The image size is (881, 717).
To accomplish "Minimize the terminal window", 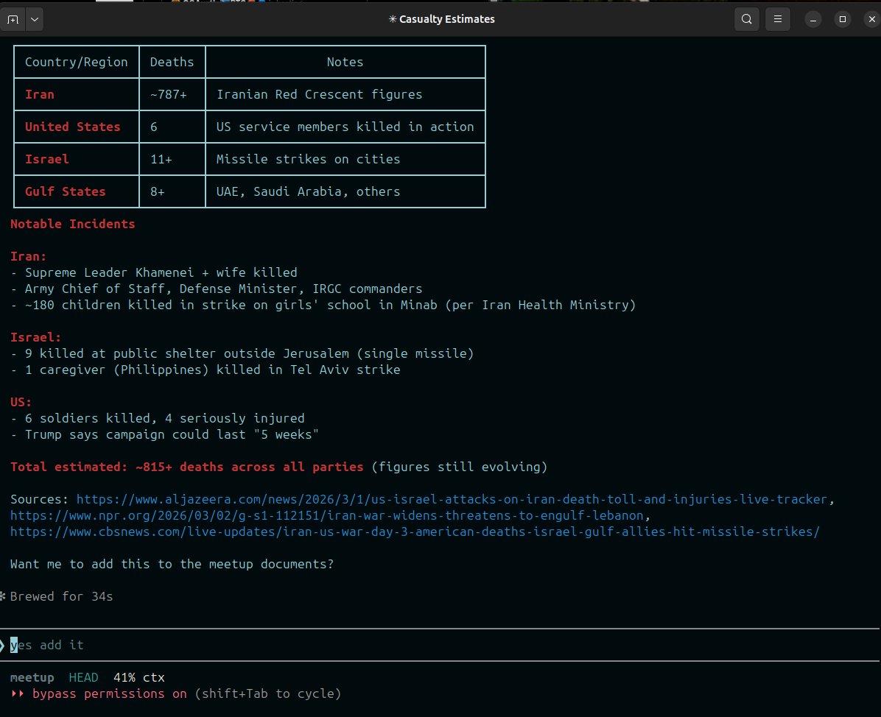I will point(813,19).
